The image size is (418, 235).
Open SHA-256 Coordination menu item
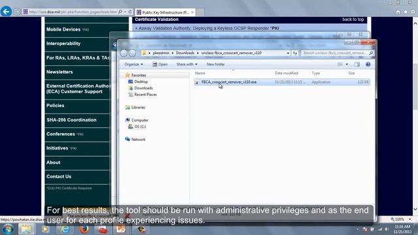click(x=71, y=120)
